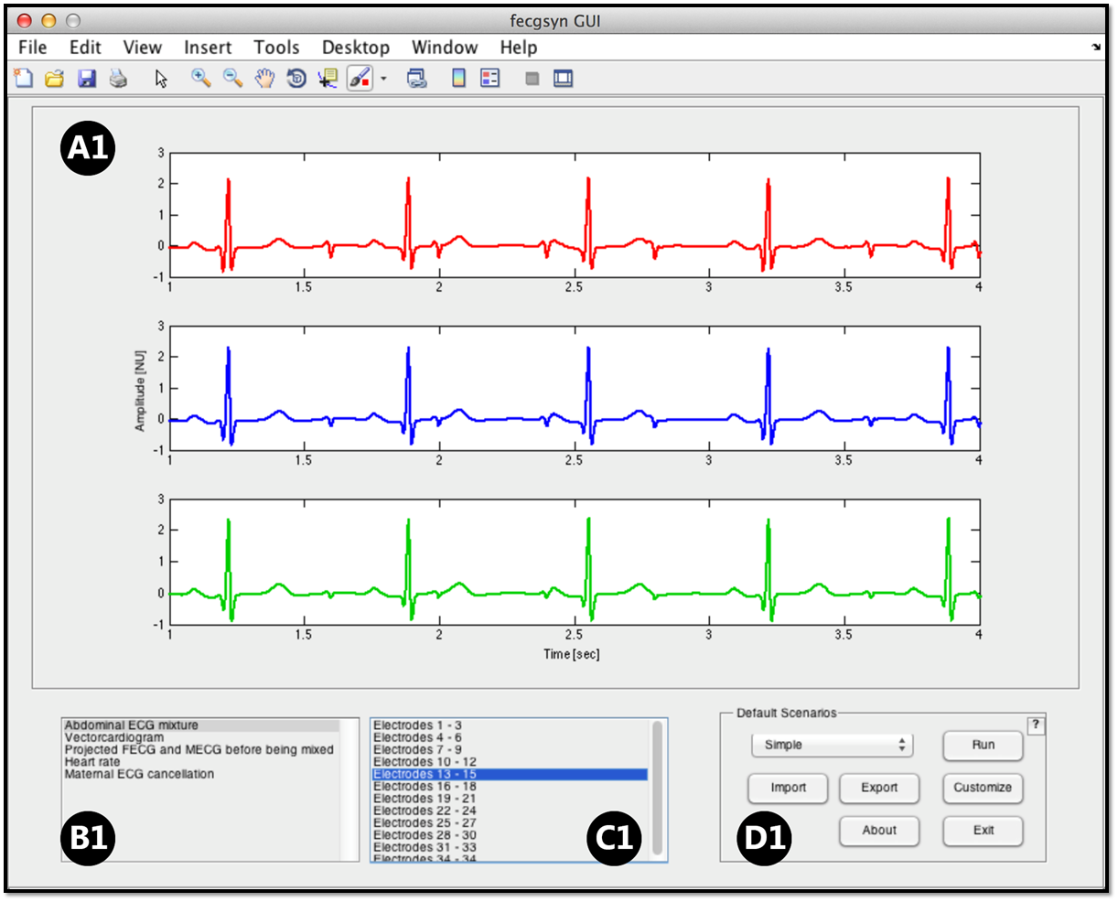
Task: Enable the Data Cursor tool
Action: pyautogui.click(x=328, y=79)
